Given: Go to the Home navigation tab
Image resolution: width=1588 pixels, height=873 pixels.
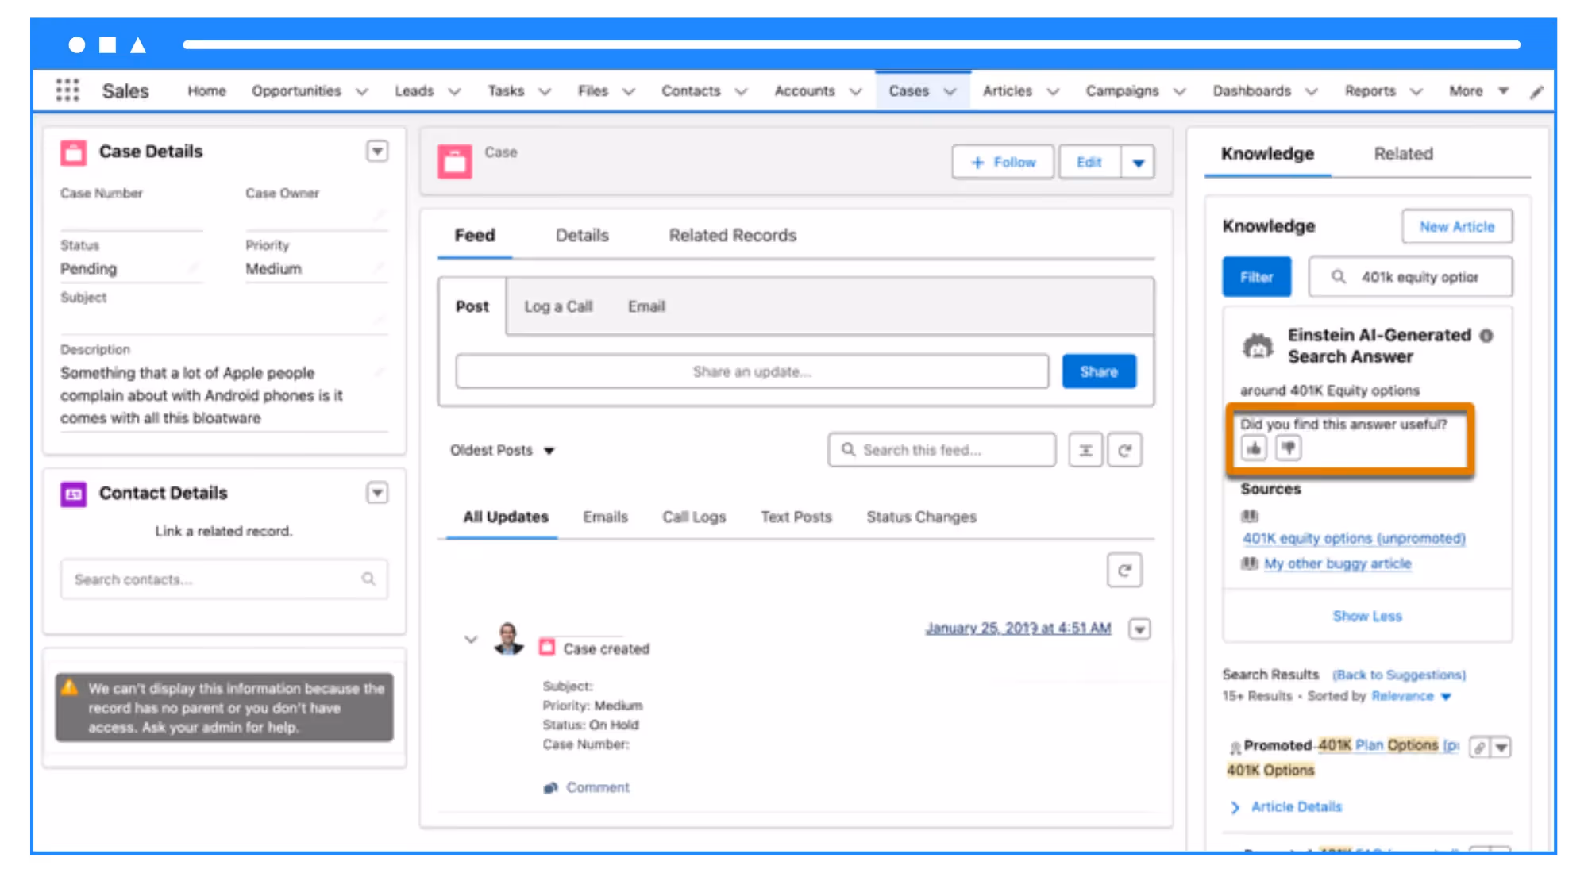Looking at the screenshot, I should pyautogui.click(x=206, y=91).
